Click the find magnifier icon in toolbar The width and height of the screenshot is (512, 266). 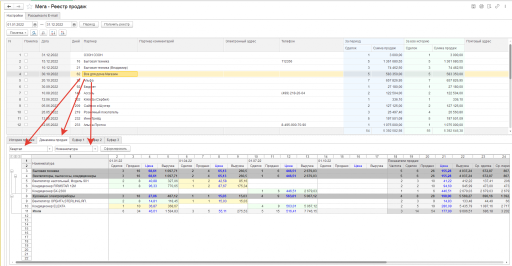tap(33, 33)
